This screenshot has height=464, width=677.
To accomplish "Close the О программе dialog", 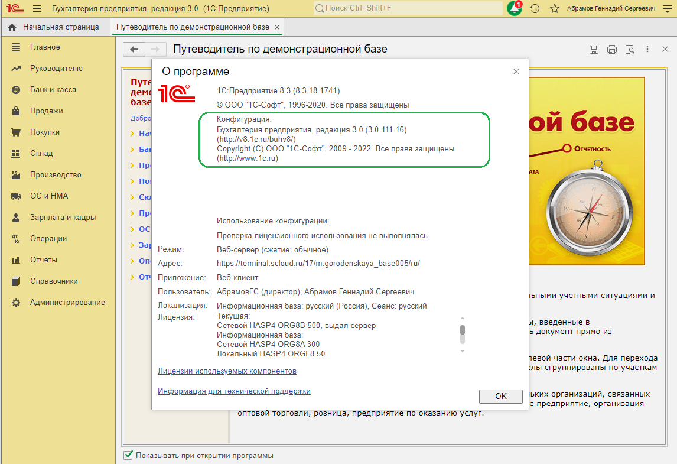I will (516, 72).
